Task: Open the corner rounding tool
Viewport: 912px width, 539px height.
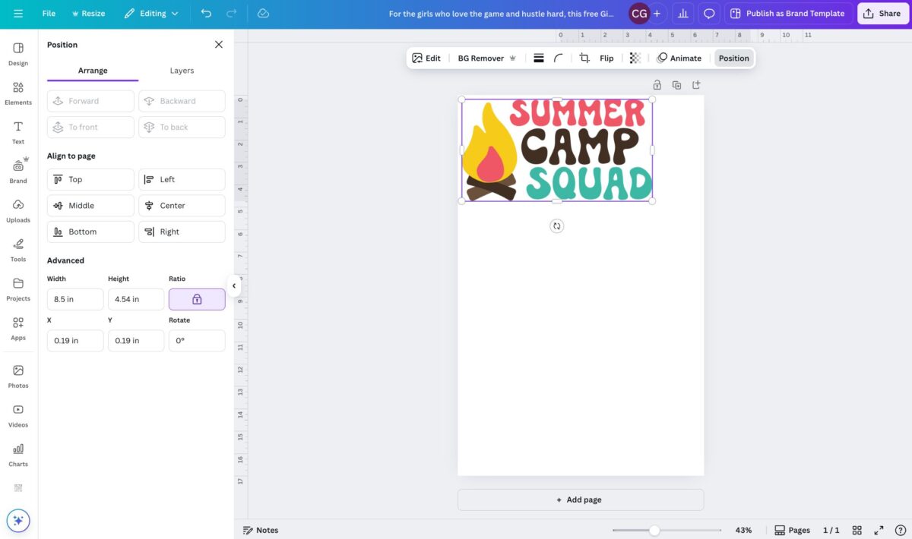Action: (559, 58)
